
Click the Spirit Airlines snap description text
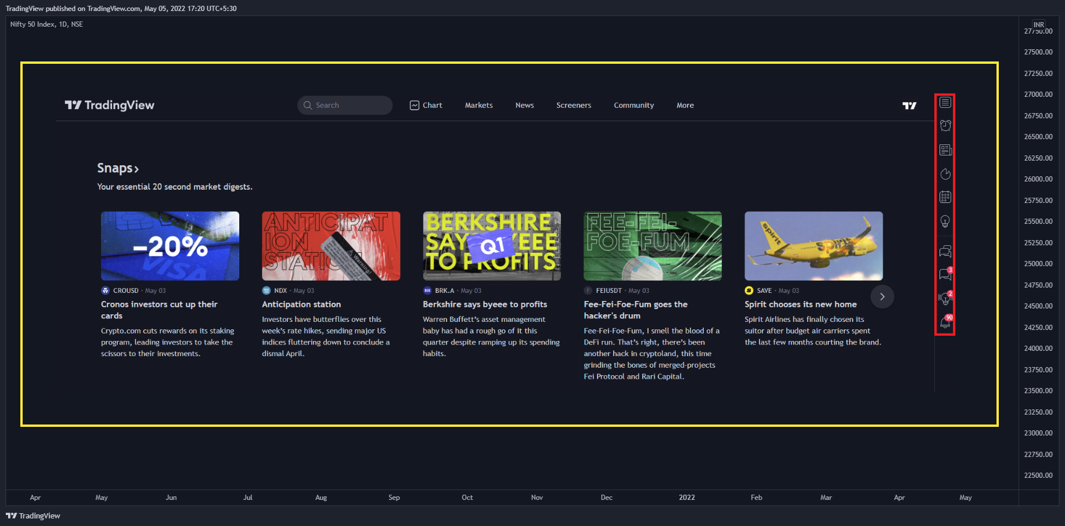(x=813, y=331)
